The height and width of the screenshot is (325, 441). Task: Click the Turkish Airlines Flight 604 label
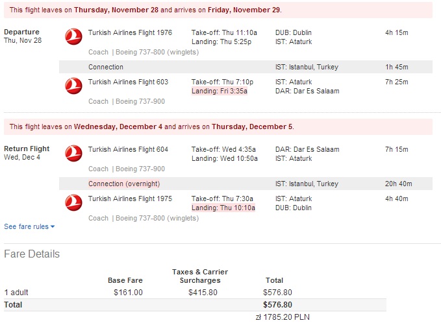128,149
